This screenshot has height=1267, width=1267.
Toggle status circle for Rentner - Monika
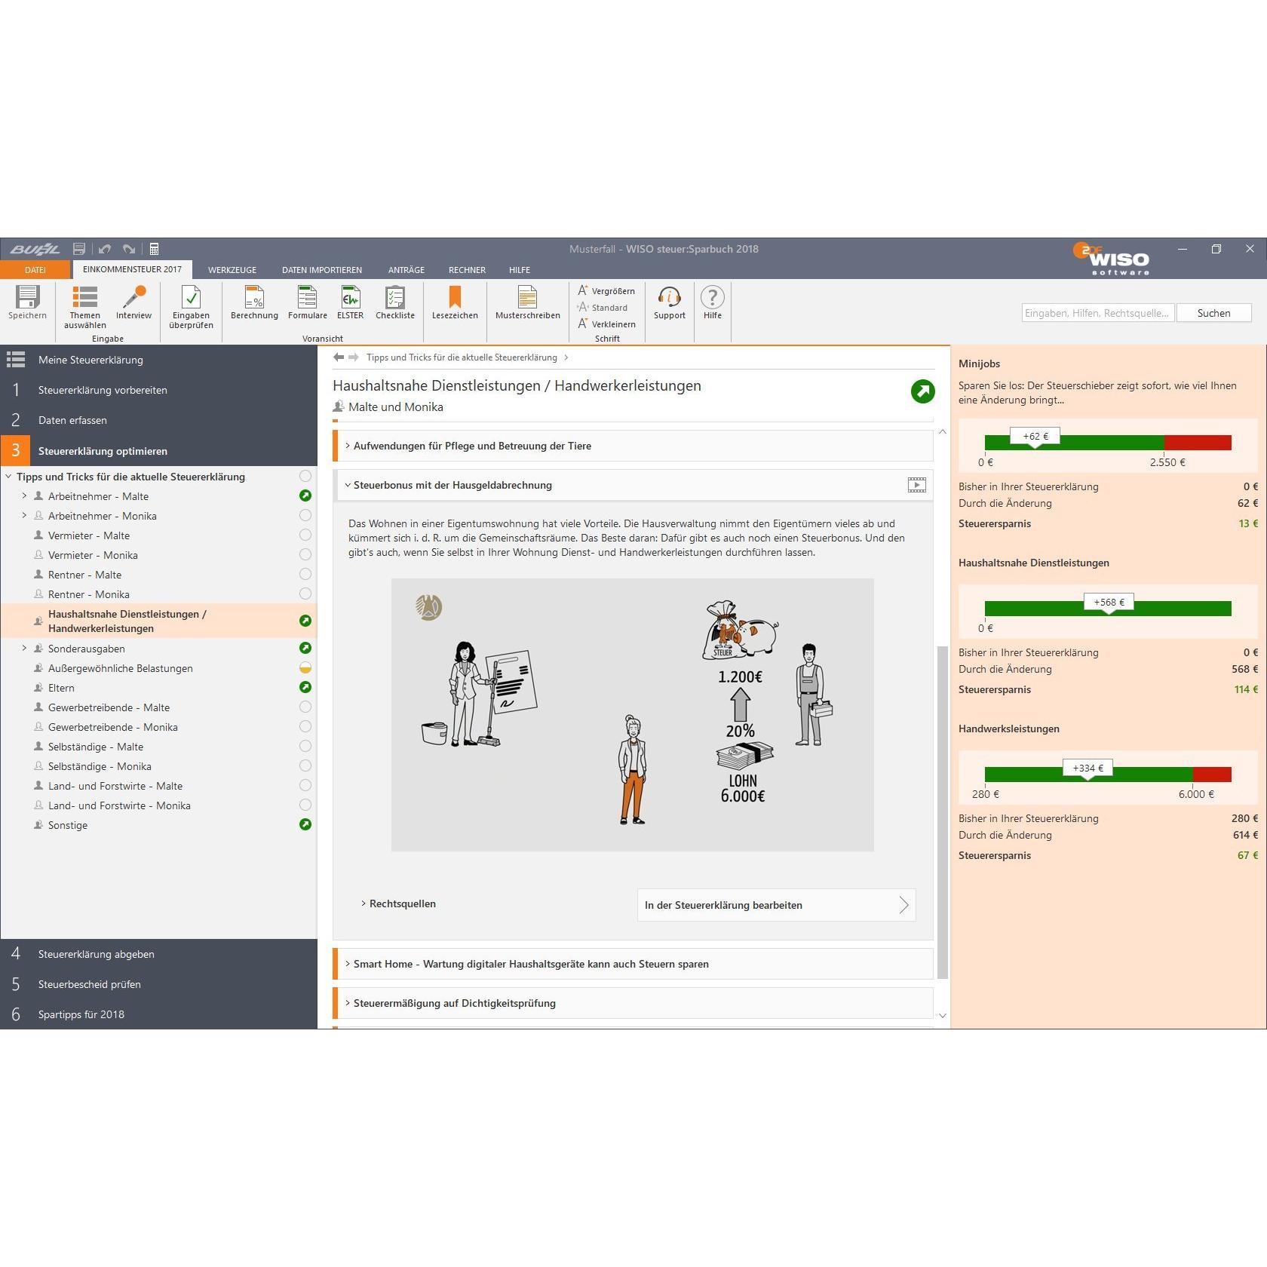click(x=305, y=594)
